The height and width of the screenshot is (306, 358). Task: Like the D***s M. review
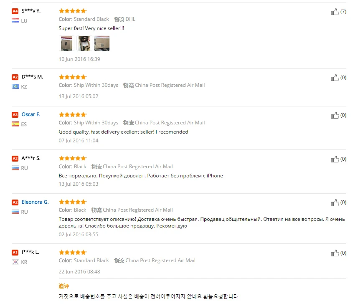335,78
